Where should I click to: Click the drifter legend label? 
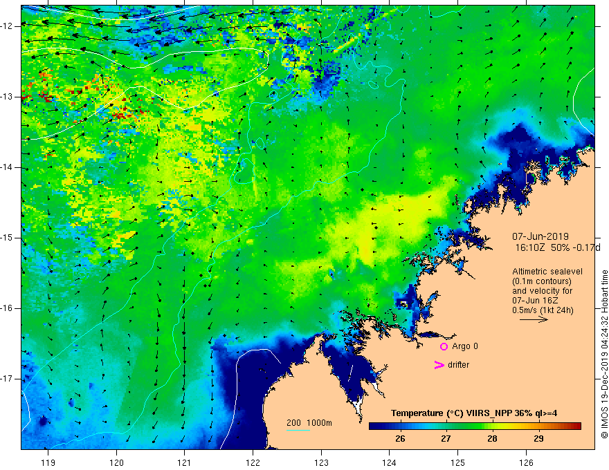pyautogui.click(x=458, y=365)
